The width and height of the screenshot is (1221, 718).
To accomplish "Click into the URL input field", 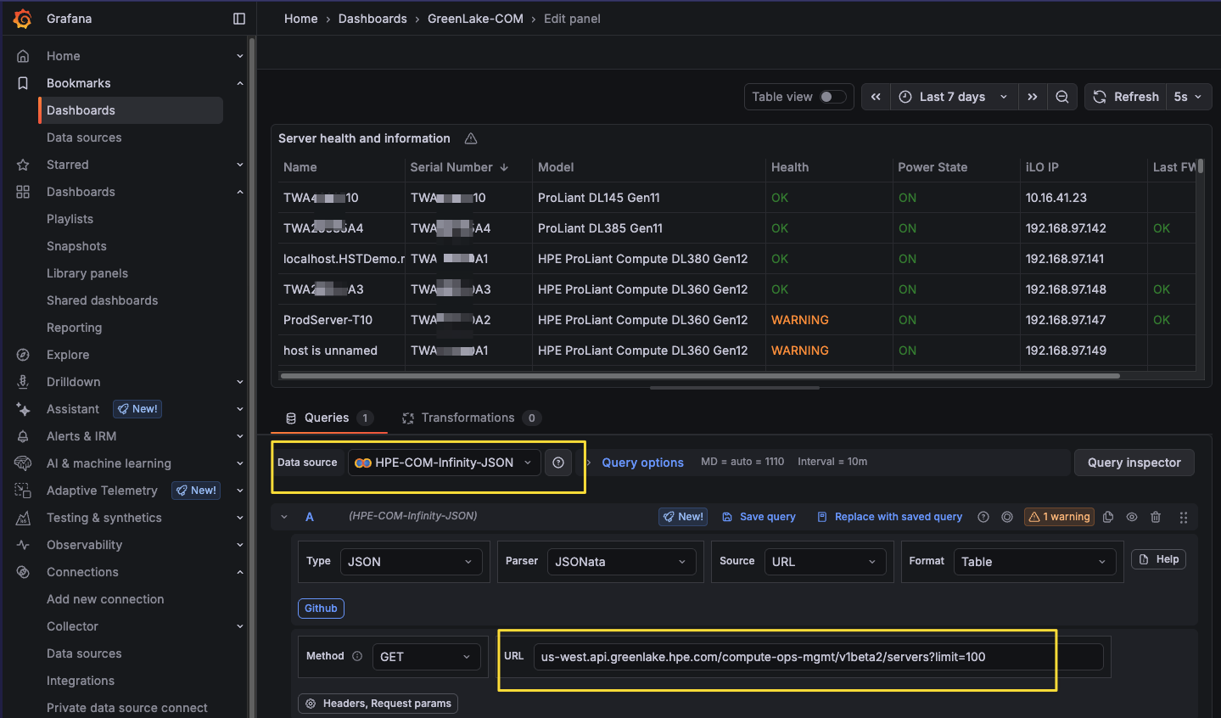I will point(817,657).
